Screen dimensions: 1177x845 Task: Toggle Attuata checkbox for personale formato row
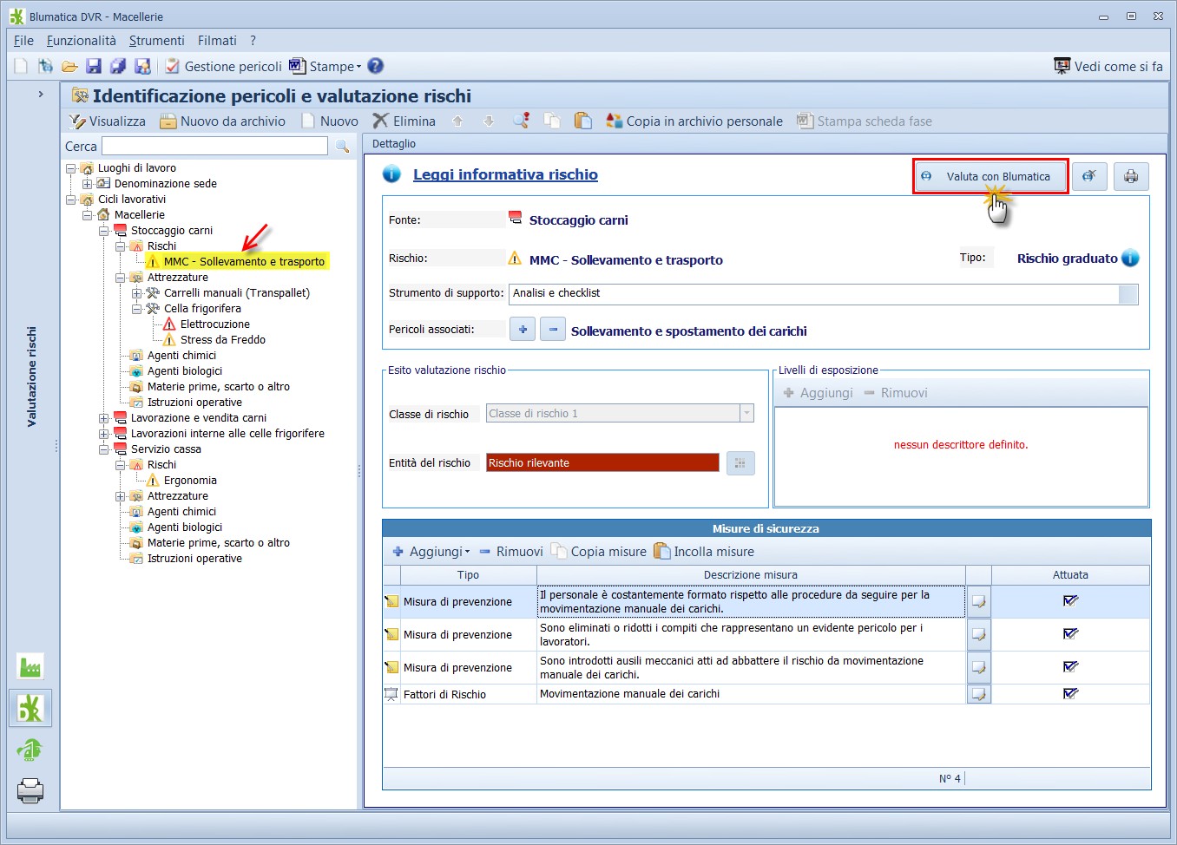pyautogui.click(x=1070, y=601)
